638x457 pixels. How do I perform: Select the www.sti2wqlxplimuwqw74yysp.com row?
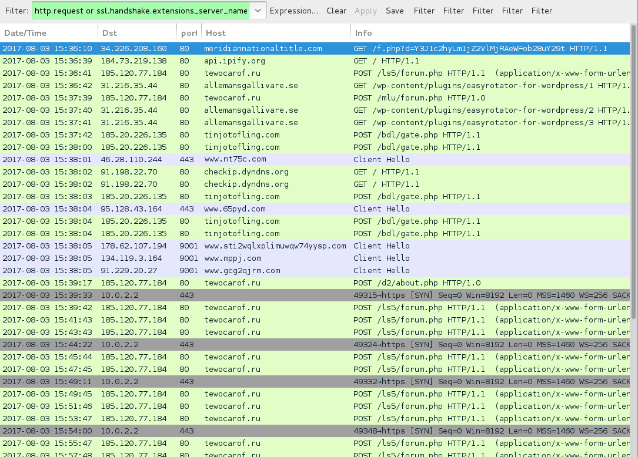315,246
